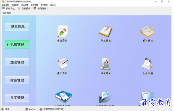Image resolution: width=174 pixels, height=111 pixels.
Task: Select 基本信息 in the left sidebar
Action: point(17,27)
